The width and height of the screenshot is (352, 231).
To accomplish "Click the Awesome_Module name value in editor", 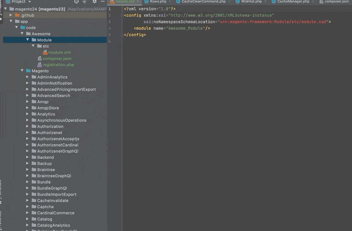I will [185, 28].
